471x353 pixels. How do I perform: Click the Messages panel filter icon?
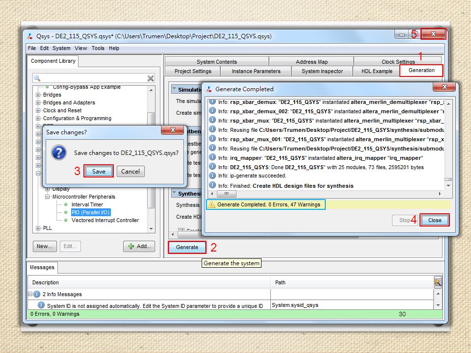[438, 282]
